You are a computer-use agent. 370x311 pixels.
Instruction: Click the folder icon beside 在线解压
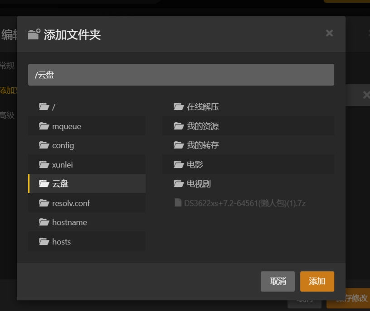pyautogui.click(x=179, y=107)
